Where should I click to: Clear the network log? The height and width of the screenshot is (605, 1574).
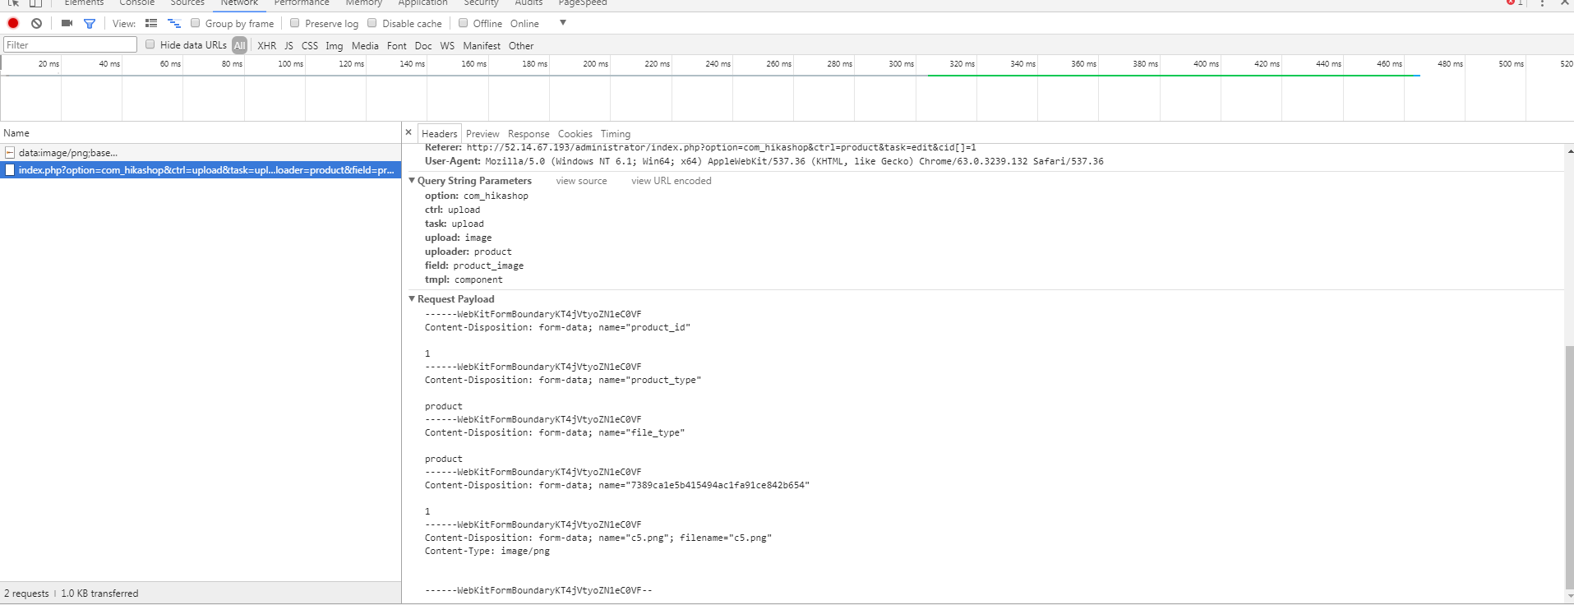click(36, 23)
